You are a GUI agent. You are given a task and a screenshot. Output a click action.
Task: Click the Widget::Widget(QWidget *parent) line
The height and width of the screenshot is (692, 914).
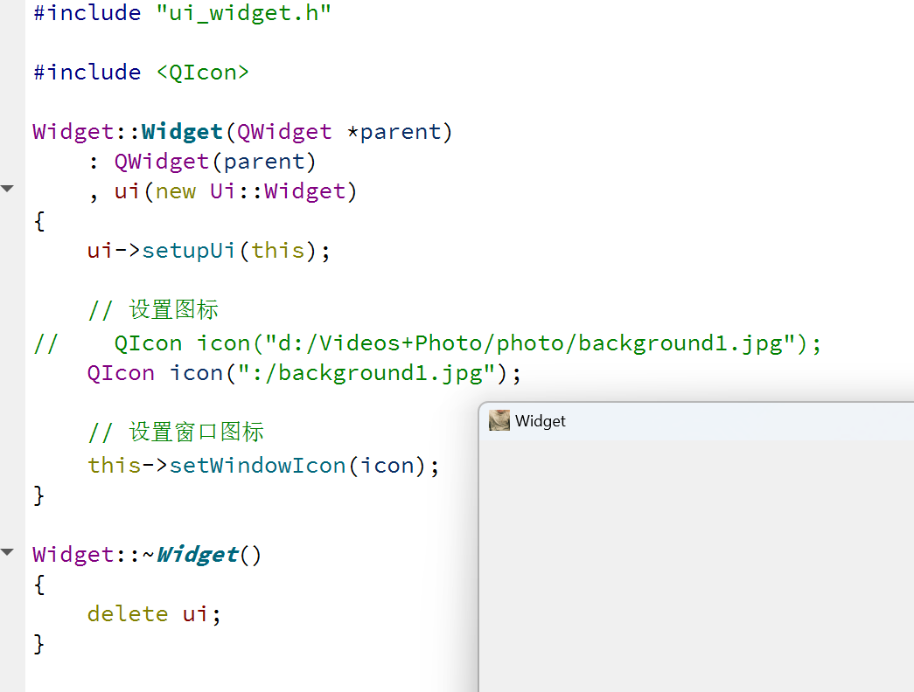point(242,132)
